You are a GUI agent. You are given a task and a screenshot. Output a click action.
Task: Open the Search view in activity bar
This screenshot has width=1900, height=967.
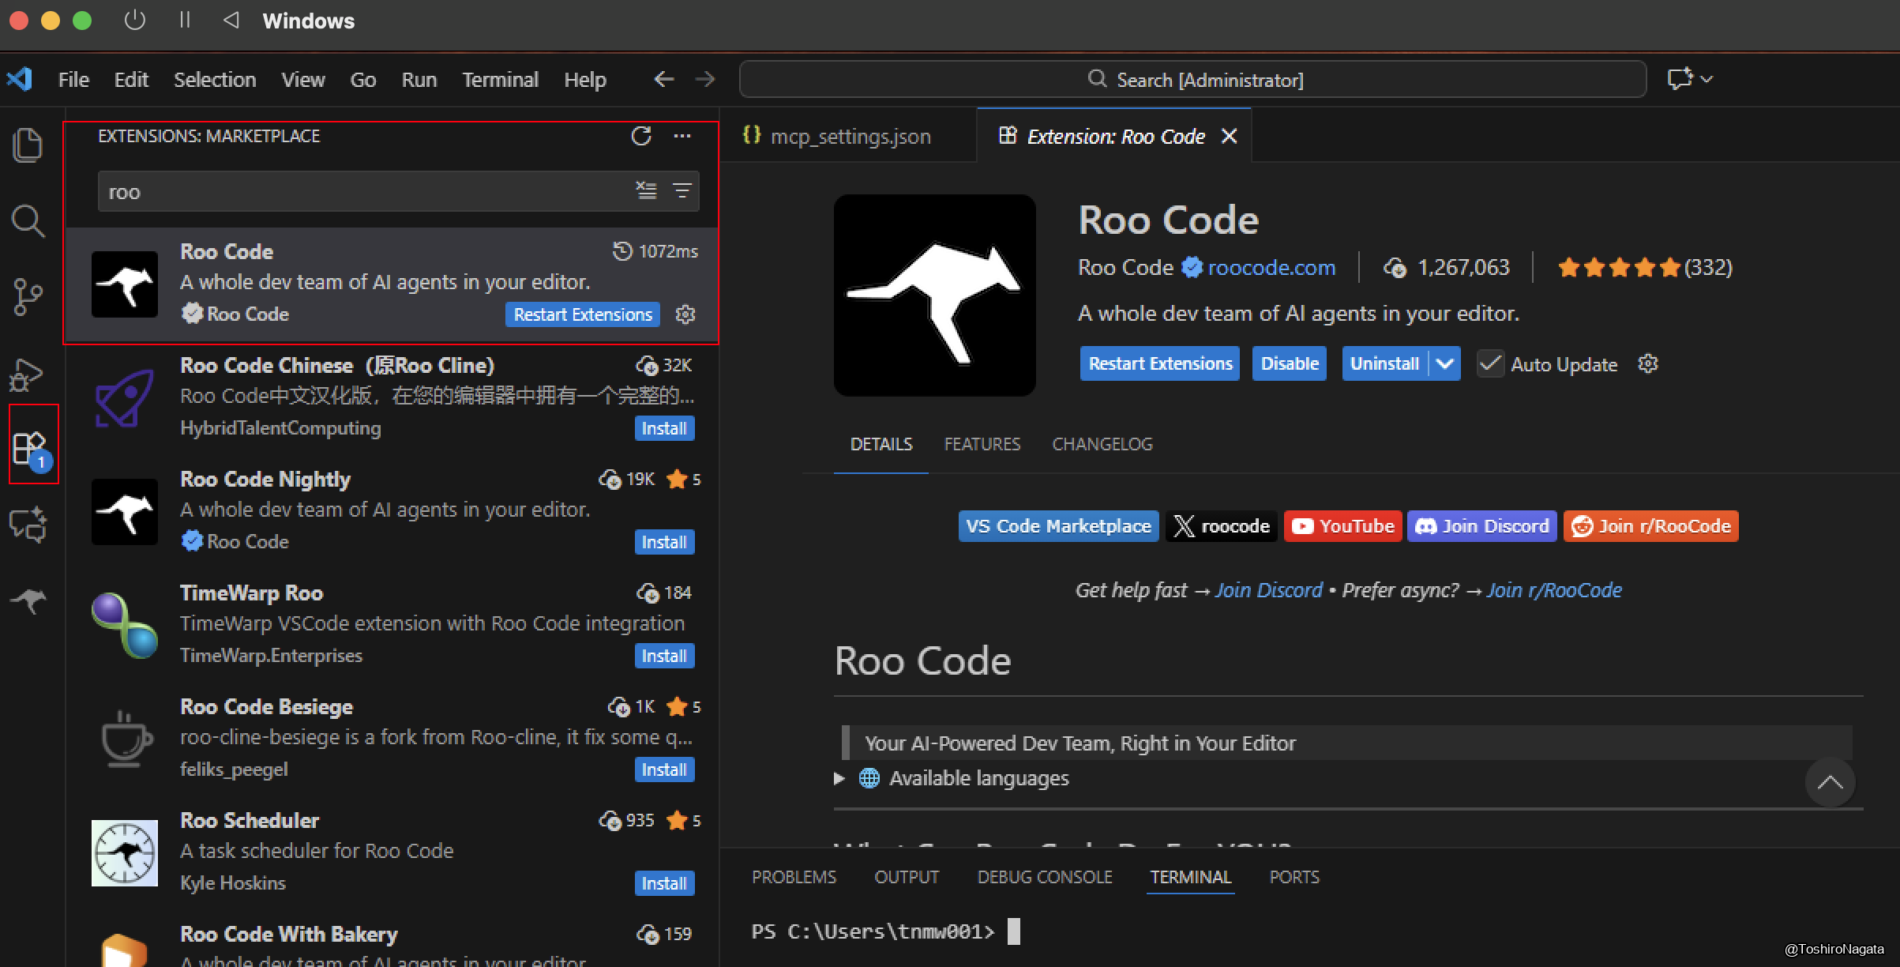28,220
